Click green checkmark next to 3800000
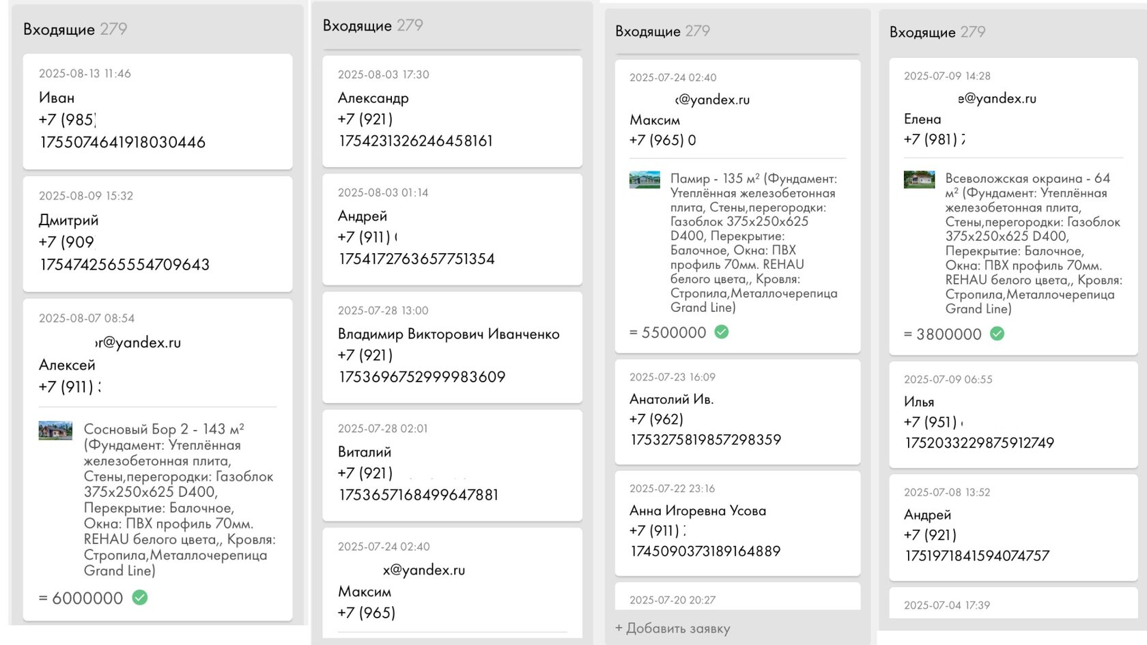Screen dimensions: 1147x645 (x=997, y=334)
